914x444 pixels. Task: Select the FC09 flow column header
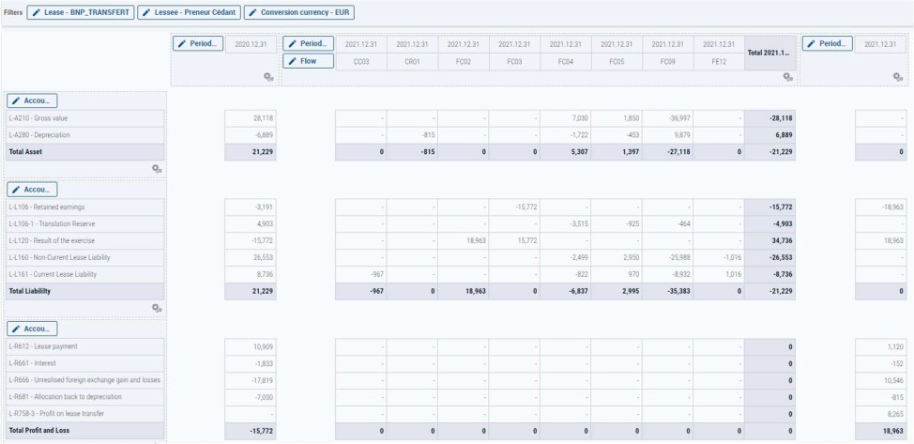668,61
